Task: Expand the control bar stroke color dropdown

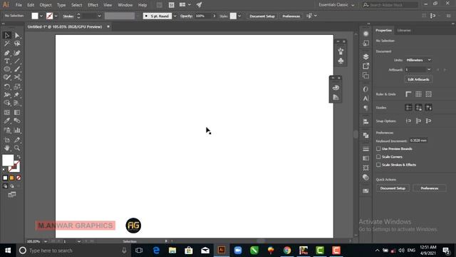Action: pos(56,16)
